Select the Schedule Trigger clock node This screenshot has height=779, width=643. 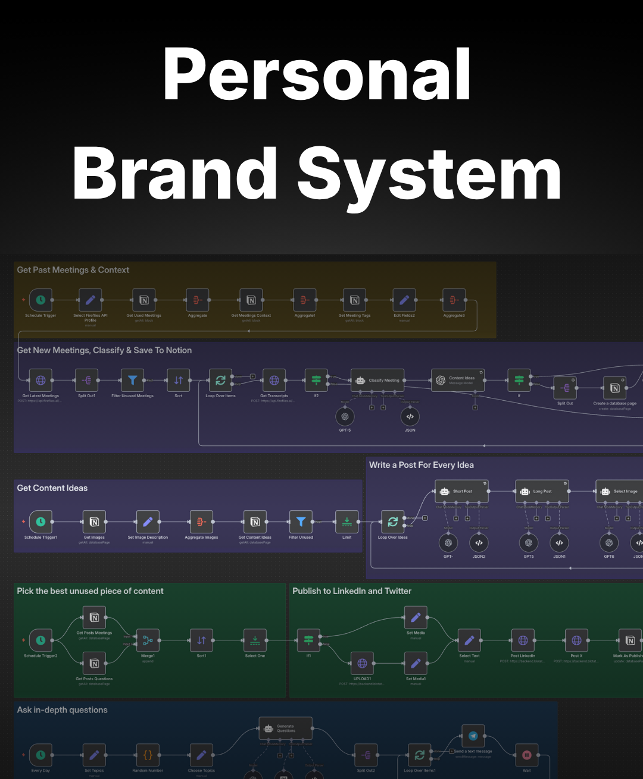(40, 300)
